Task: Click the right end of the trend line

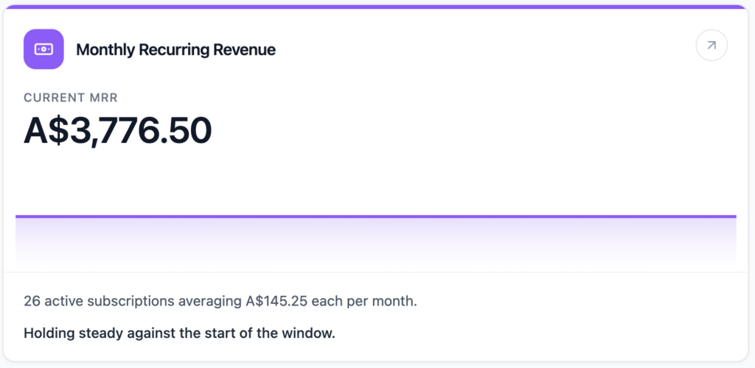Action: coord(734,216)
